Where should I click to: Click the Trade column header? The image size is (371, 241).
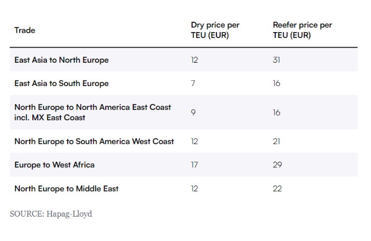pyautogui.click(x=24, y=30)
